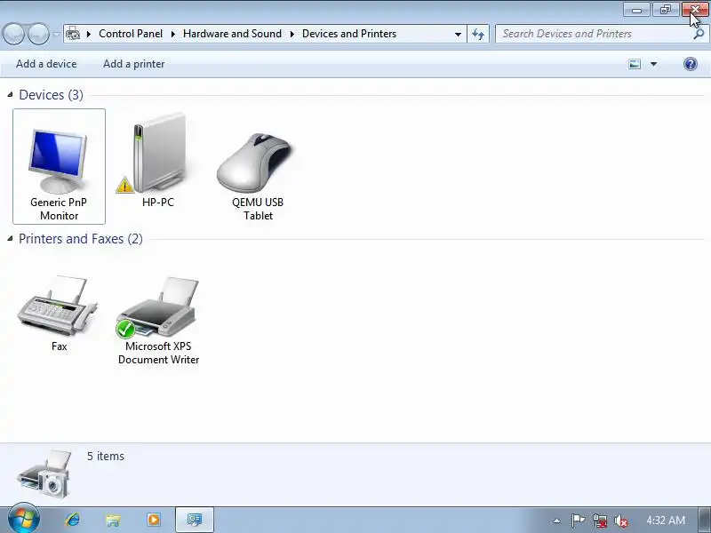Open address bar previous locations dropdown
This screenshot has height=533, width=711.
click(x=458, y=34)
